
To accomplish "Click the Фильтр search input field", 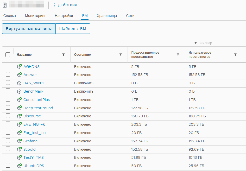I will 222,43.
